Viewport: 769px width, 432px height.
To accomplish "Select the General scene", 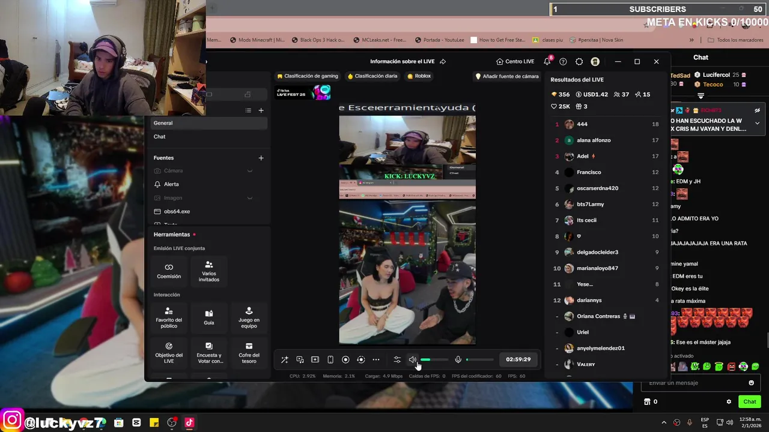I will click(208, 123).
